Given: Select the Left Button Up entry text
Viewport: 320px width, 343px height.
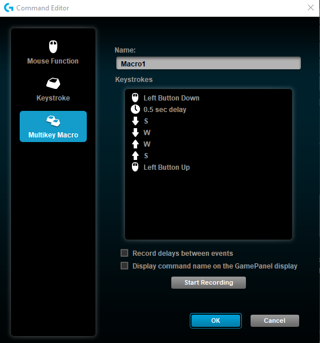Looking at the screenshot, I should [x=167, y=167].
